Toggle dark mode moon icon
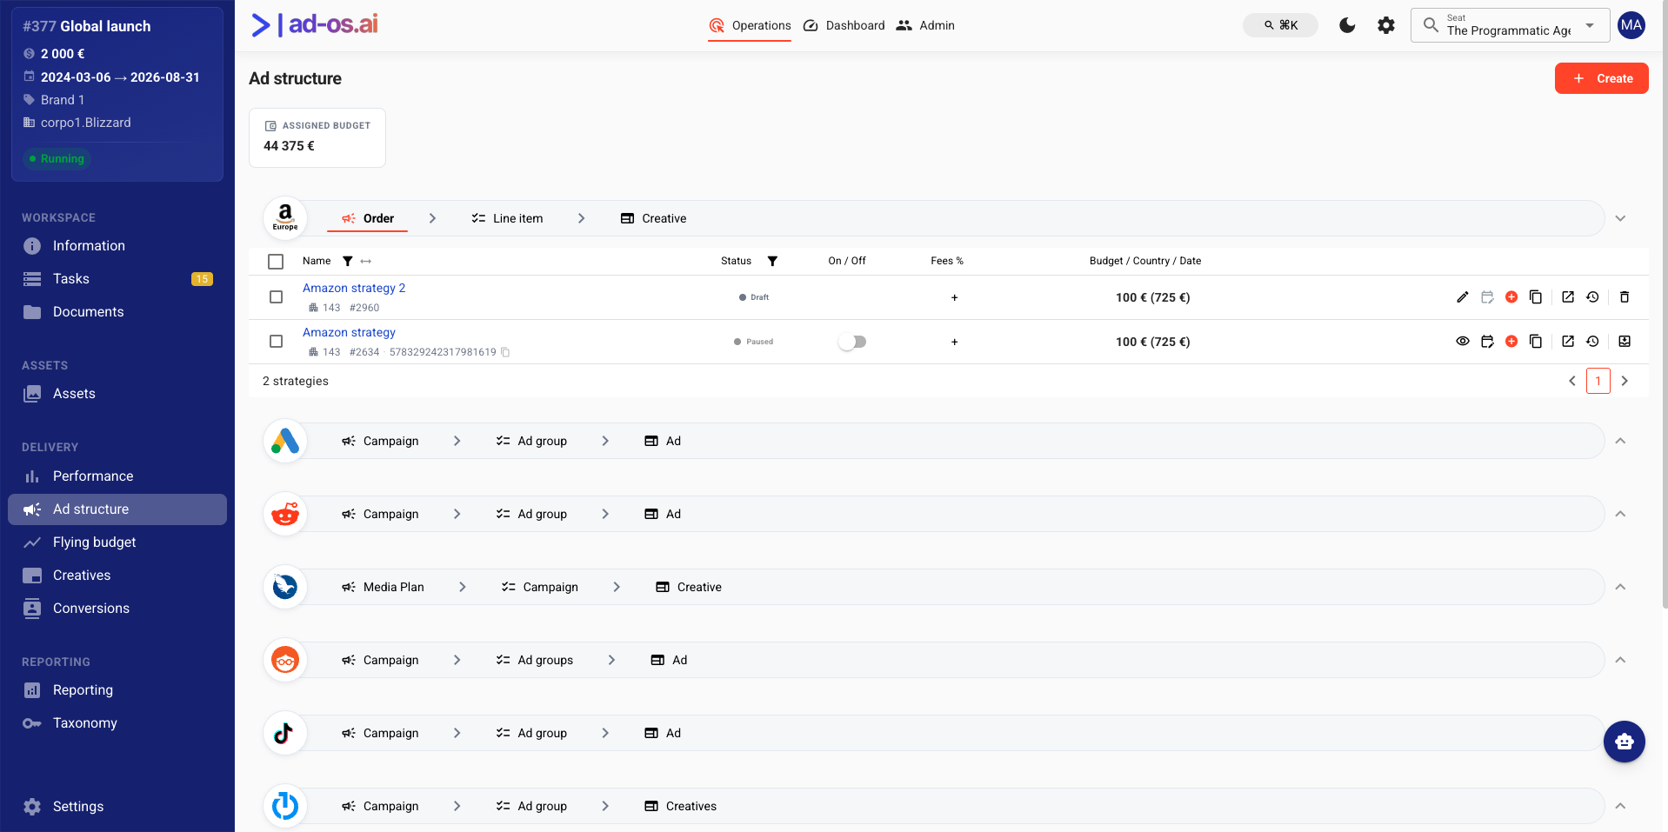The width and height of the screenshot is (1668, 832). [x=1347, y=25]
